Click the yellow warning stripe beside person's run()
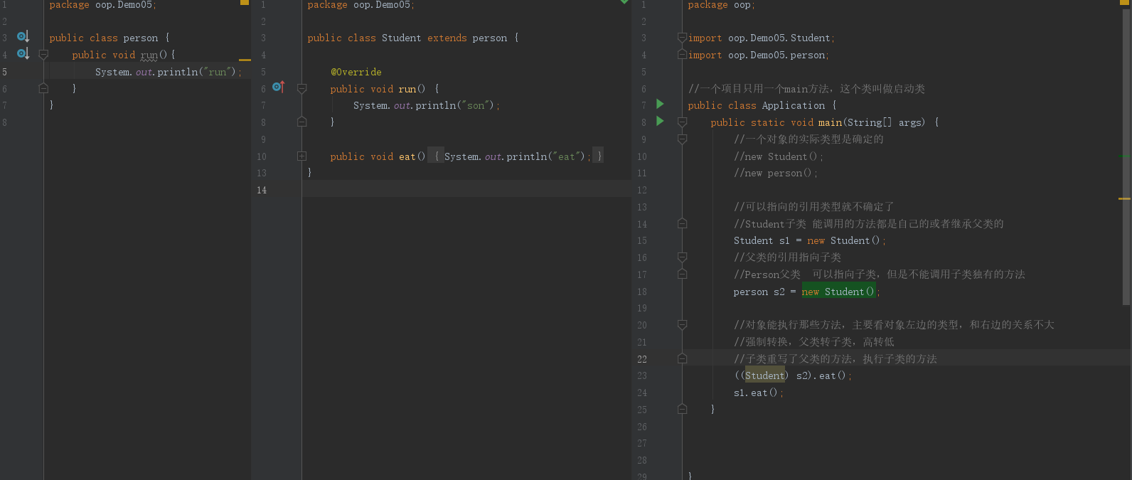This screenshot has height=480, width=1132. click(x=245, y=60)
